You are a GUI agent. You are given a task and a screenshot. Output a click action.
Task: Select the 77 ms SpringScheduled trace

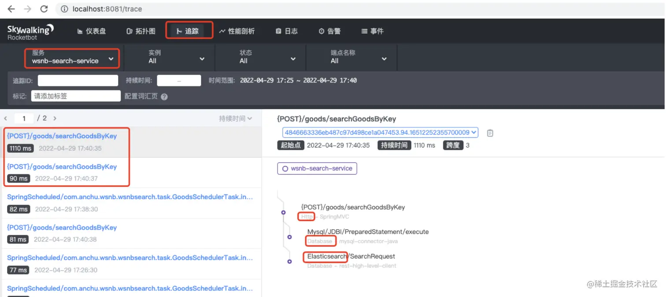click(x=131, y=264)
